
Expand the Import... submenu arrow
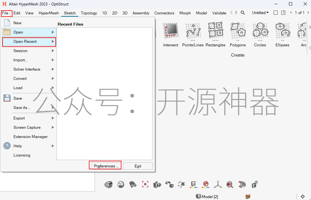tap(53, 60)
